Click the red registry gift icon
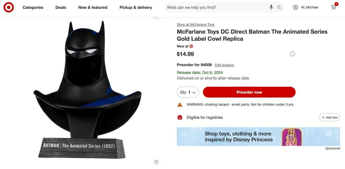The image size is (345, 169). [x=180, y=117]
